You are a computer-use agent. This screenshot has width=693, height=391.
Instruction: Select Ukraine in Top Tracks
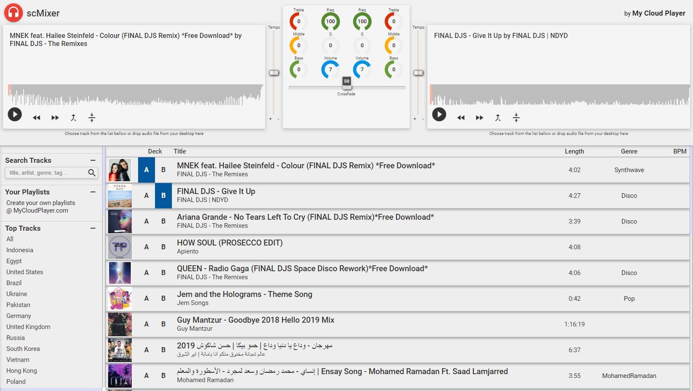pyautogui.click(x=16, y=294)
